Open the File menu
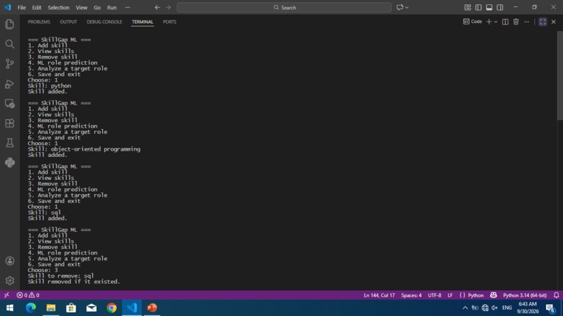Viewport: 563px width, 316px height. tap(22, 8)
